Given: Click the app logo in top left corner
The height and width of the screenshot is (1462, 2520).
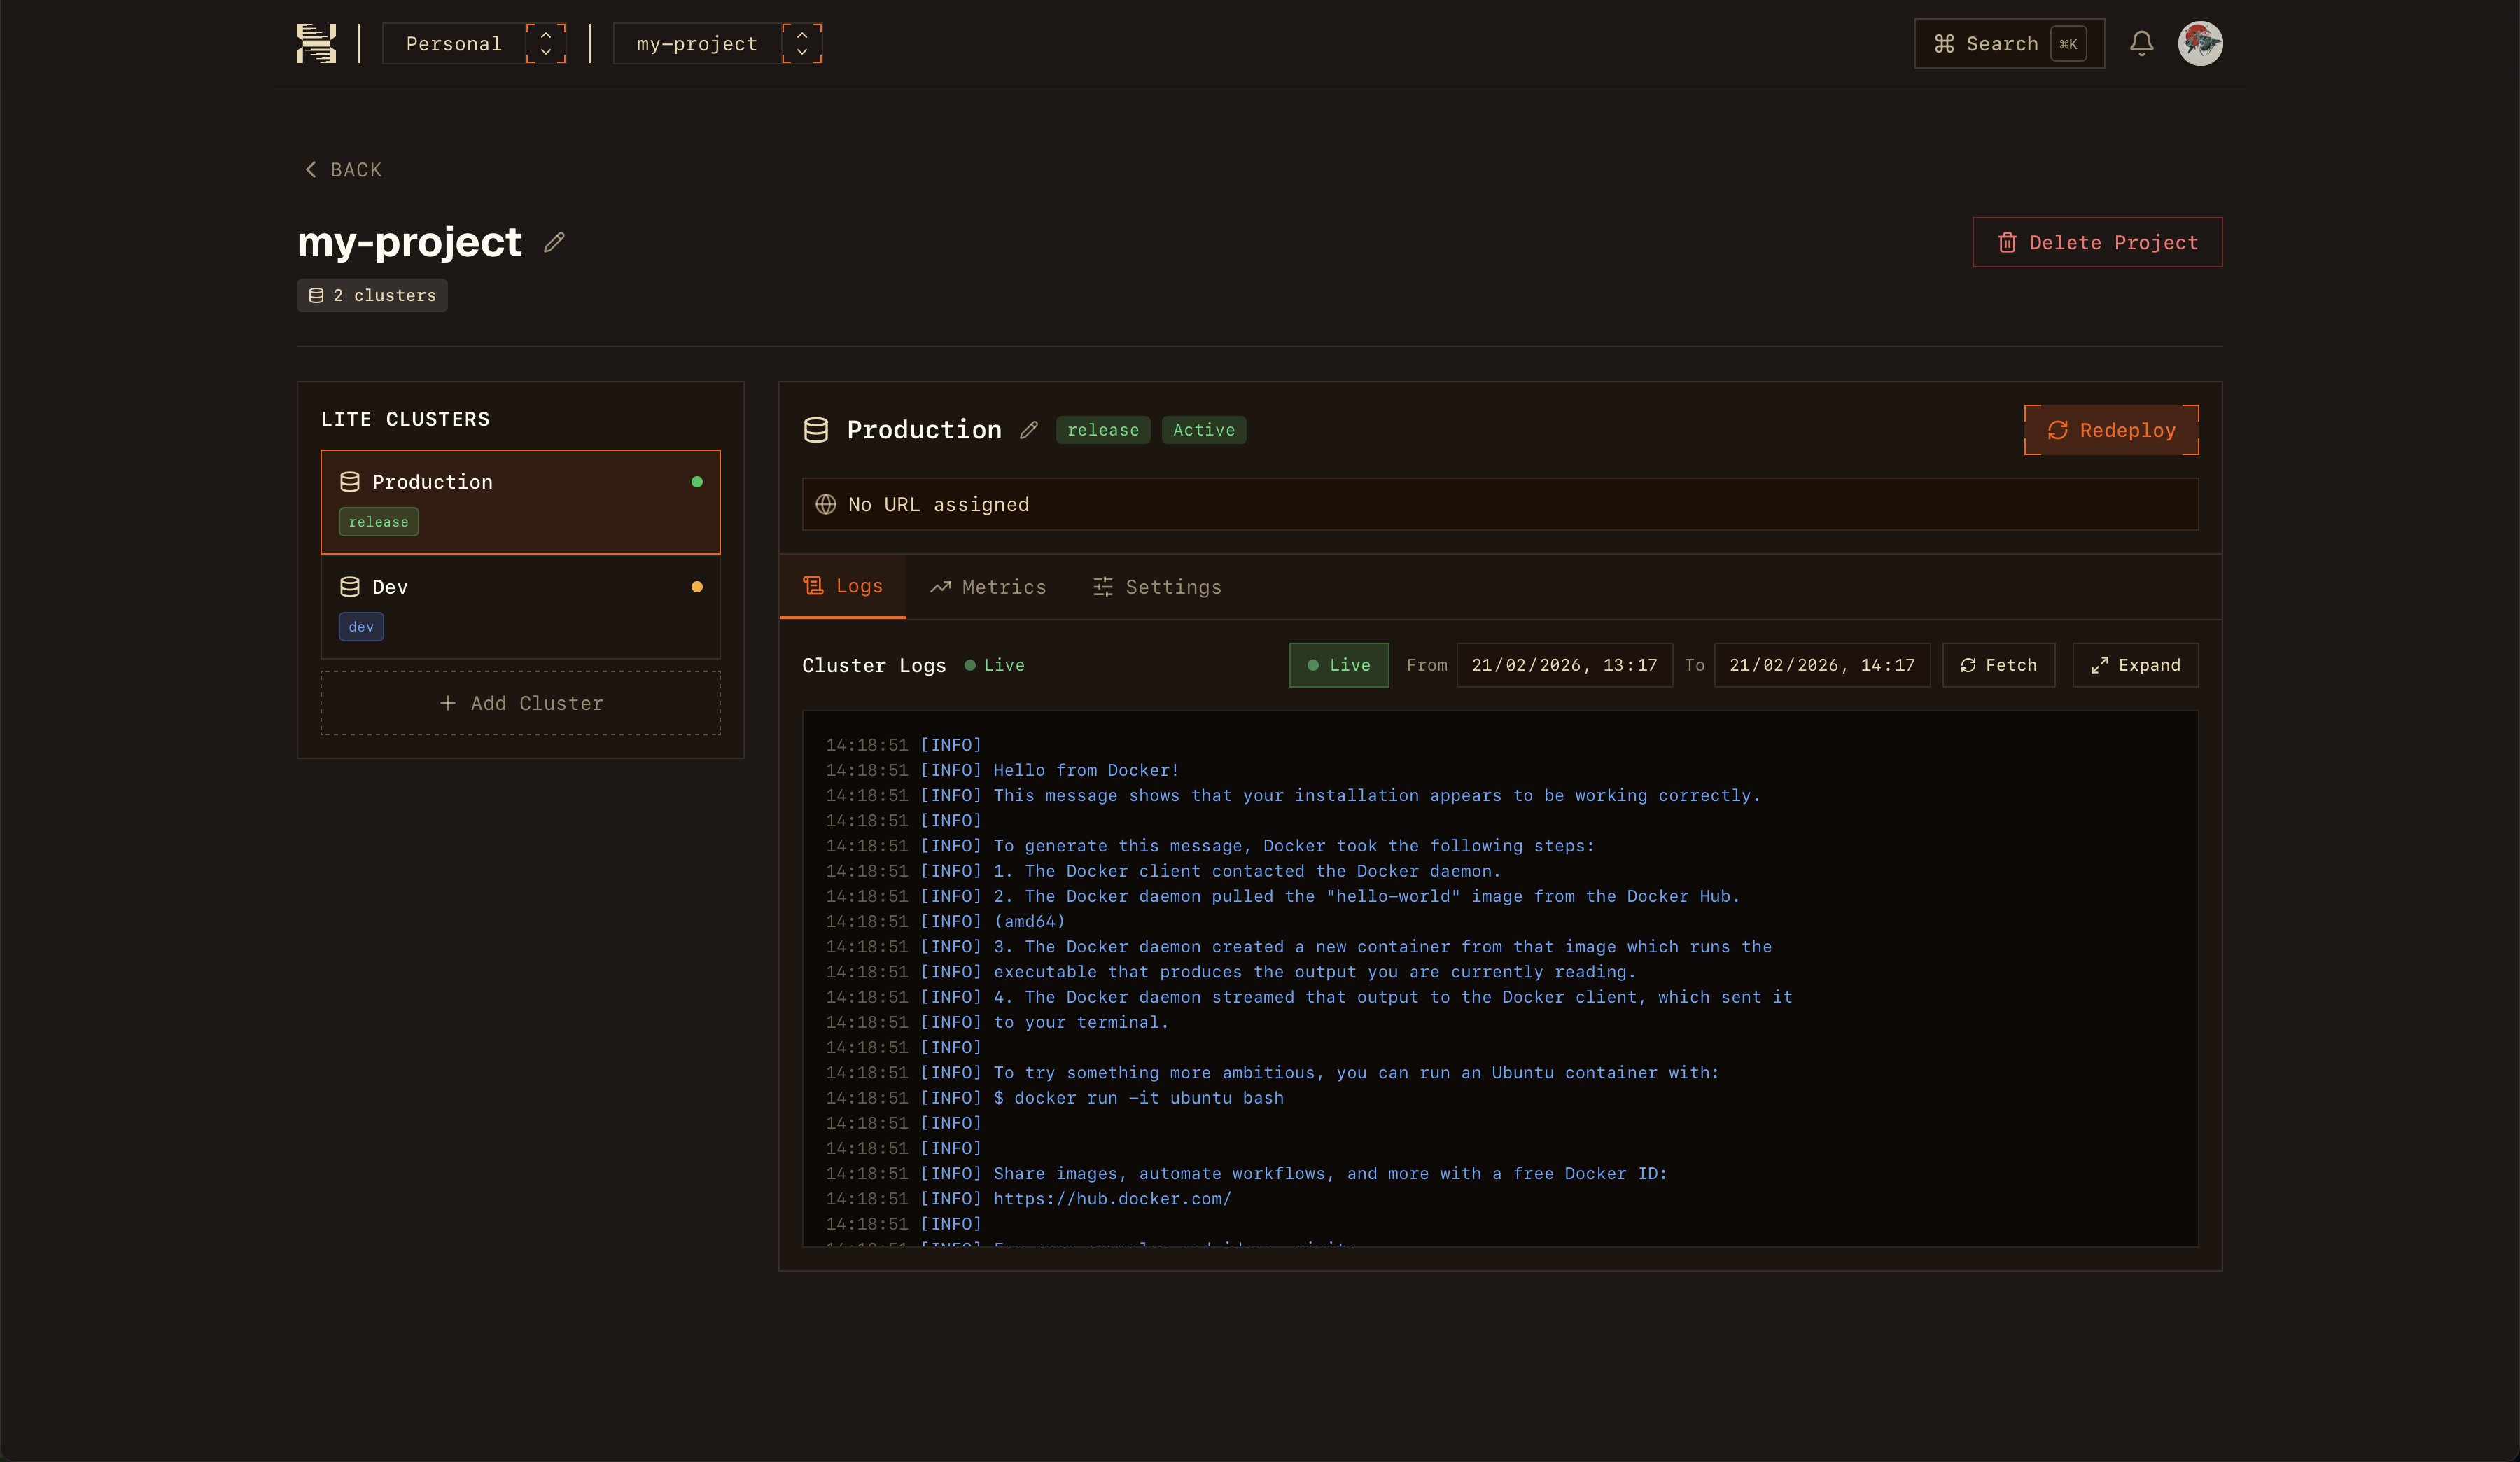Looking at the screenshot, I should pyautogui.click(x=316, y=43).
